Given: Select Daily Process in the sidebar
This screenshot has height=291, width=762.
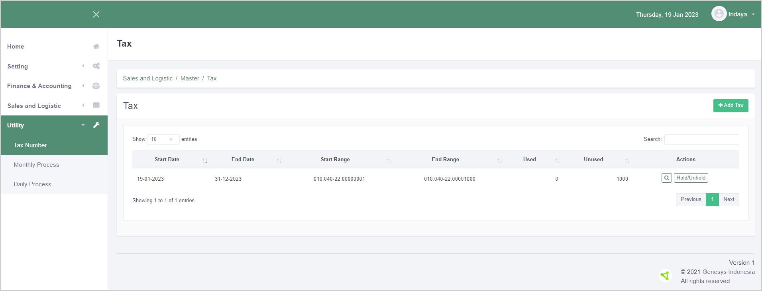Looking at the screenshot, I should pos(32,184).
